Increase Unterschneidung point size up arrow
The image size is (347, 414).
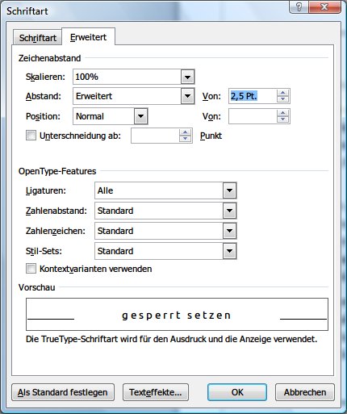185,132
